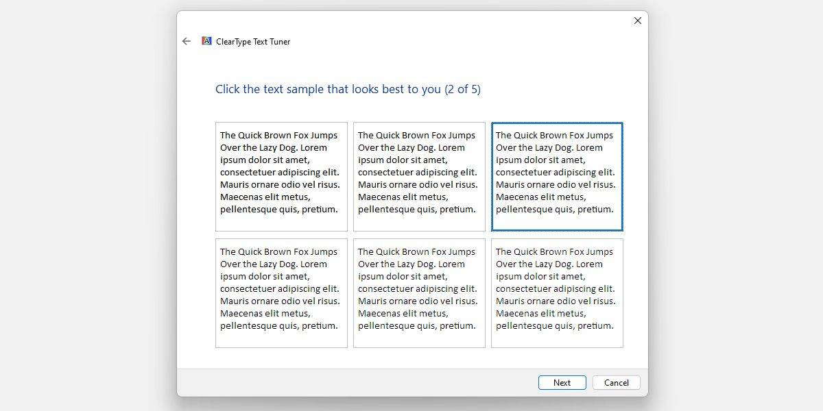Viewport: 823px width, 411px height.
Task: Click "ipsum dolor sit amet" line in bottom-right sample
Action: 540,277
